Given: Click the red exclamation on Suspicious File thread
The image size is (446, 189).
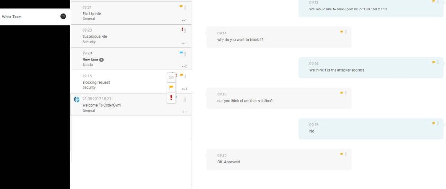Looking at the screenshot, I should coord(182,29).
